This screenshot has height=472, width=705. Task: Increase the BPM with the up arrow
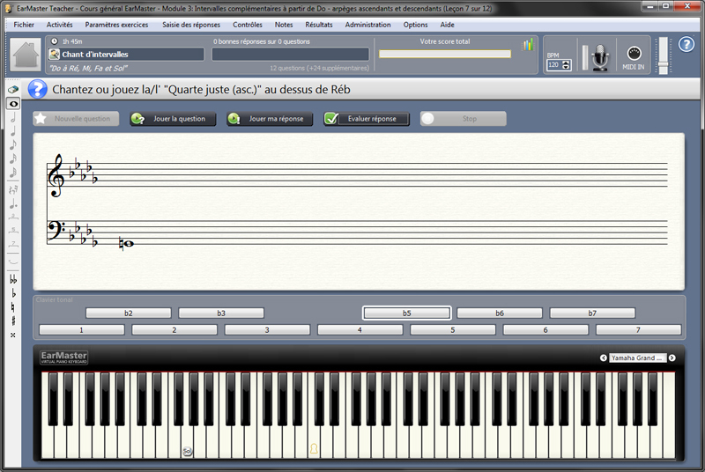pyautogui.click(x=566, y=63)
